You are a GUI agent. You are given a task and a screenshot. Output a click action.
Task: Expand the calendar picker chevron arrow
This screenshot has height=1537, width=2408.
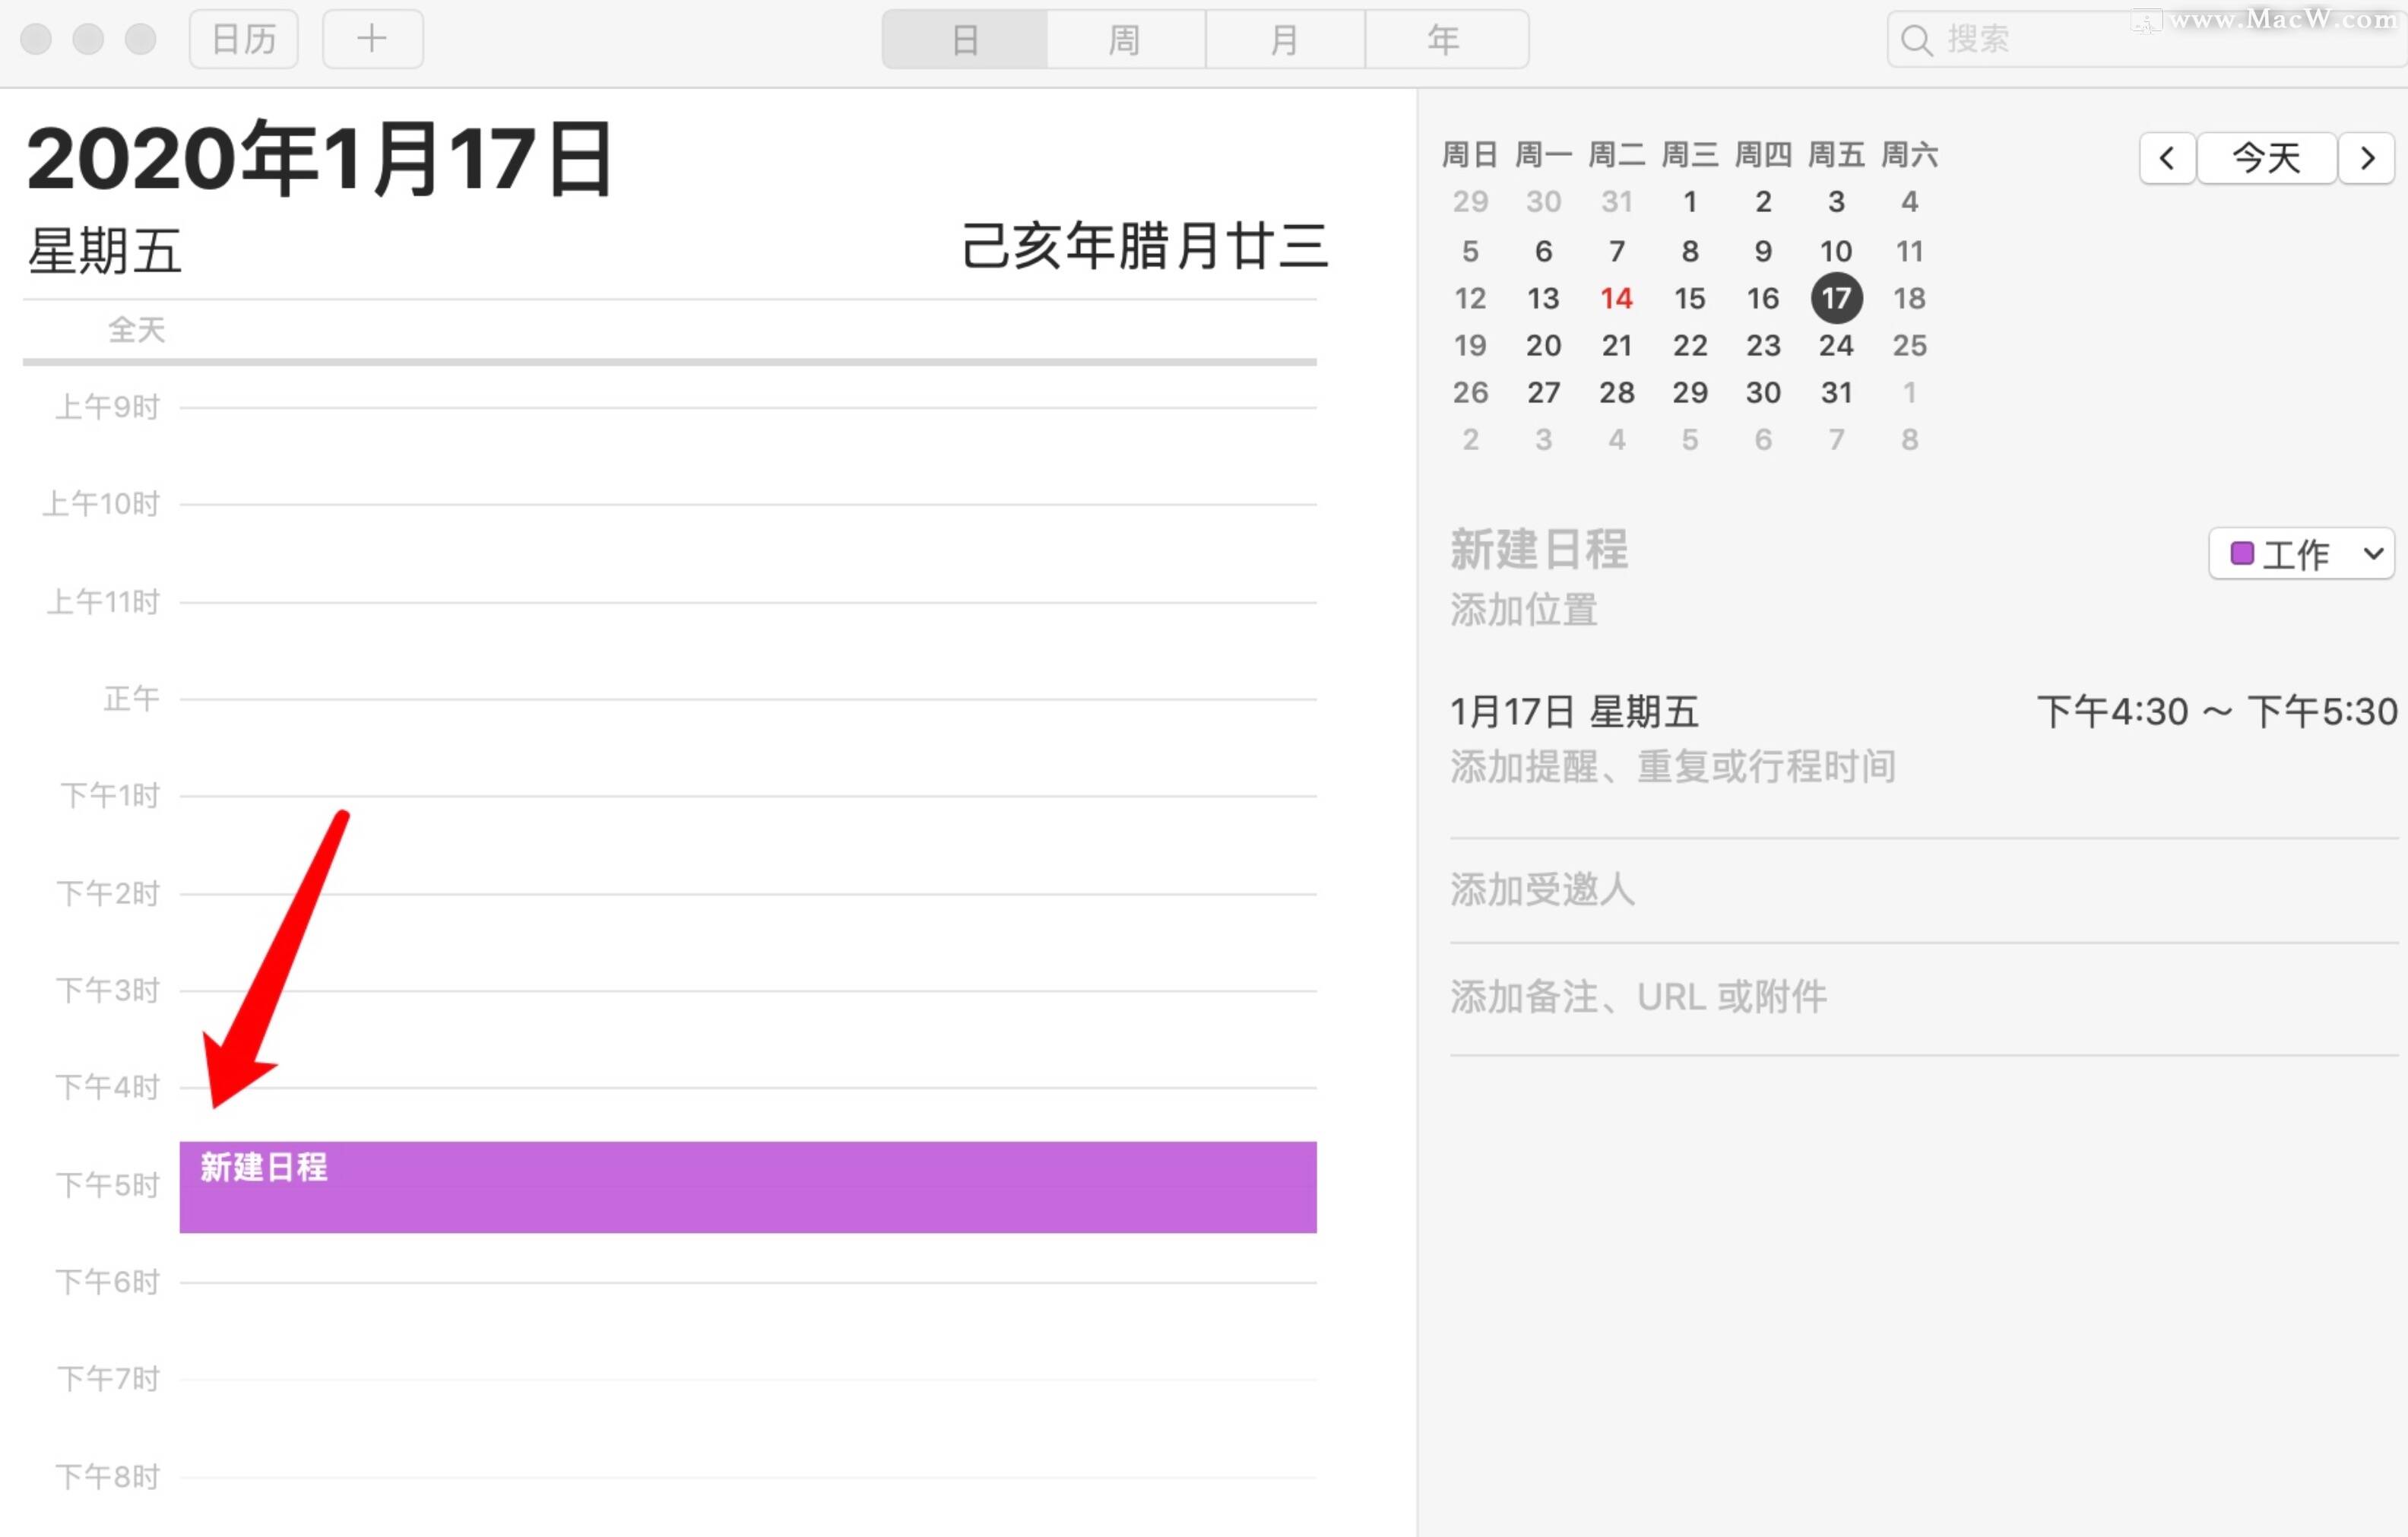click(x=2373, y=553)
